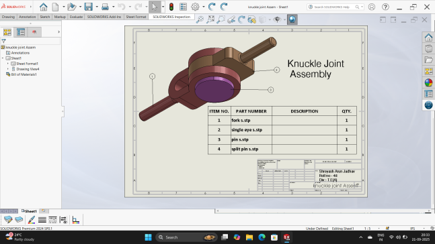
Task: Click the Sheet1 tab at bottom
Action: tap(29, 211)
